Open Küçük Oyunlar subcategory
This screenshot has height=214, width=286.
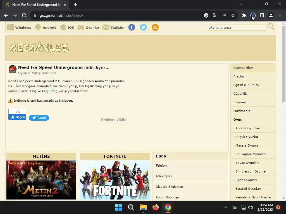253,137
